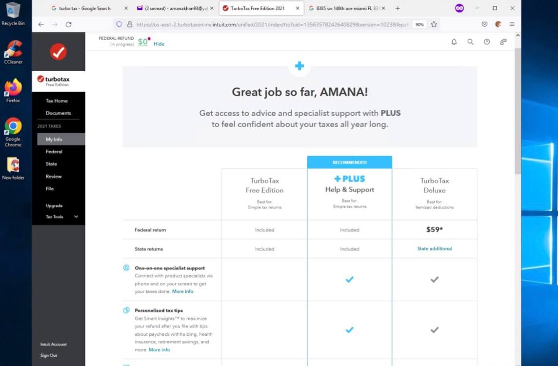558x366 pixels.
Task: Select the 90% zoom level indicator
Action: 419,24
